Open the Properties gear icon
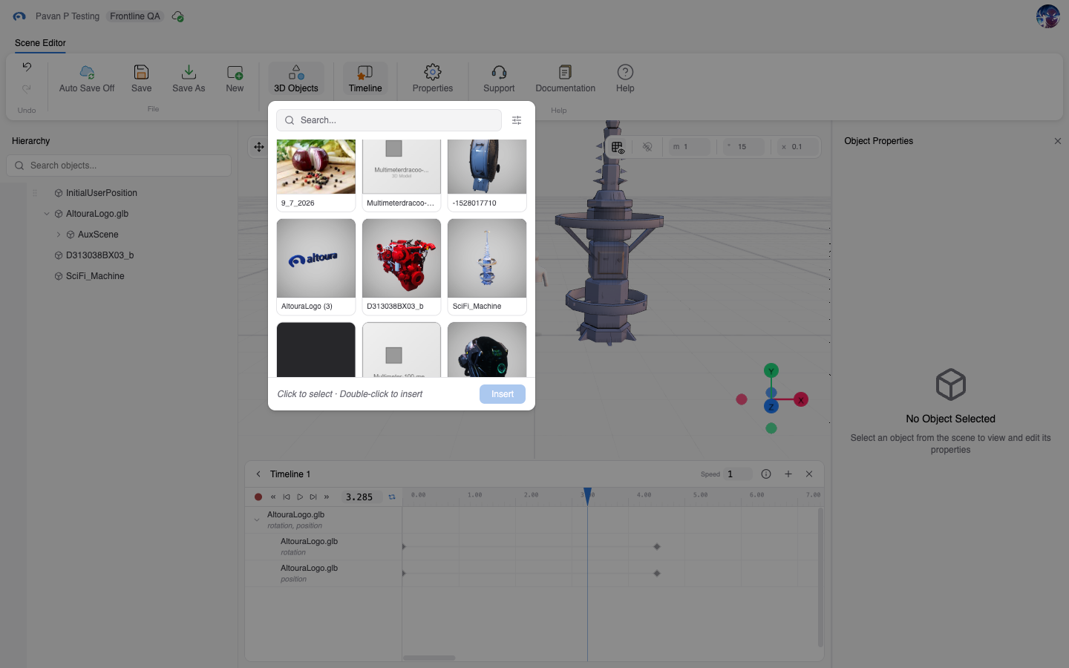 [433, 72]
